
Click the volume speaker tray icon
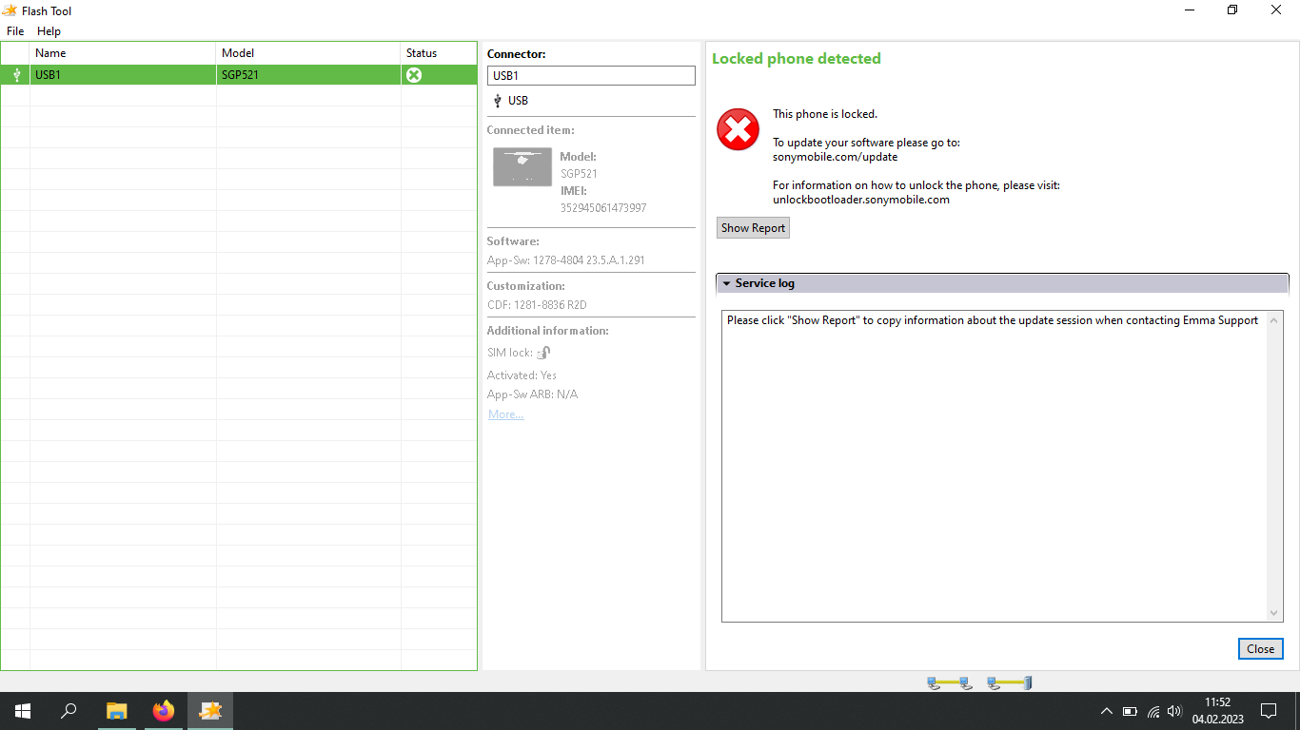coord(1174,711)
